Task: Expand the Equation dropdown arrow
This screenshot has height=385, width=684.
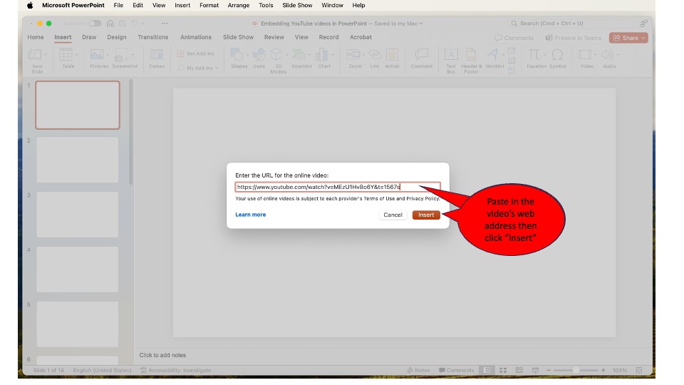Action: [545, 55]
